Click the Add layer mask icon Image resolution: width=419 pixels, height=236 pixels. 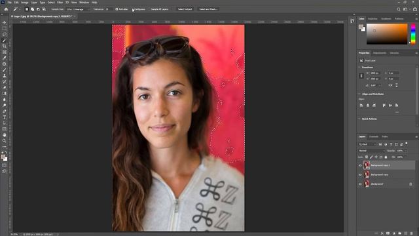click(388, 233)
